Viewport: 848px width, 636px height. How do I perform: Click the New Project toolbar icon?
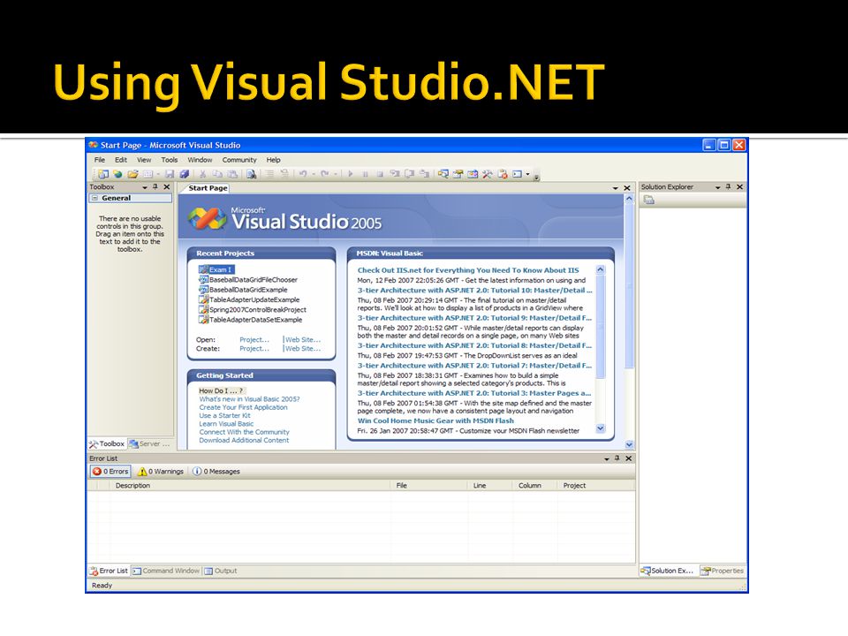coord(102,174)
